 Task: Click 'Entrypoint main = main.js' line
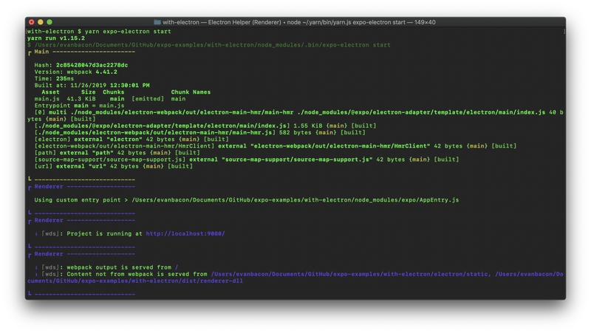[79, 106]
